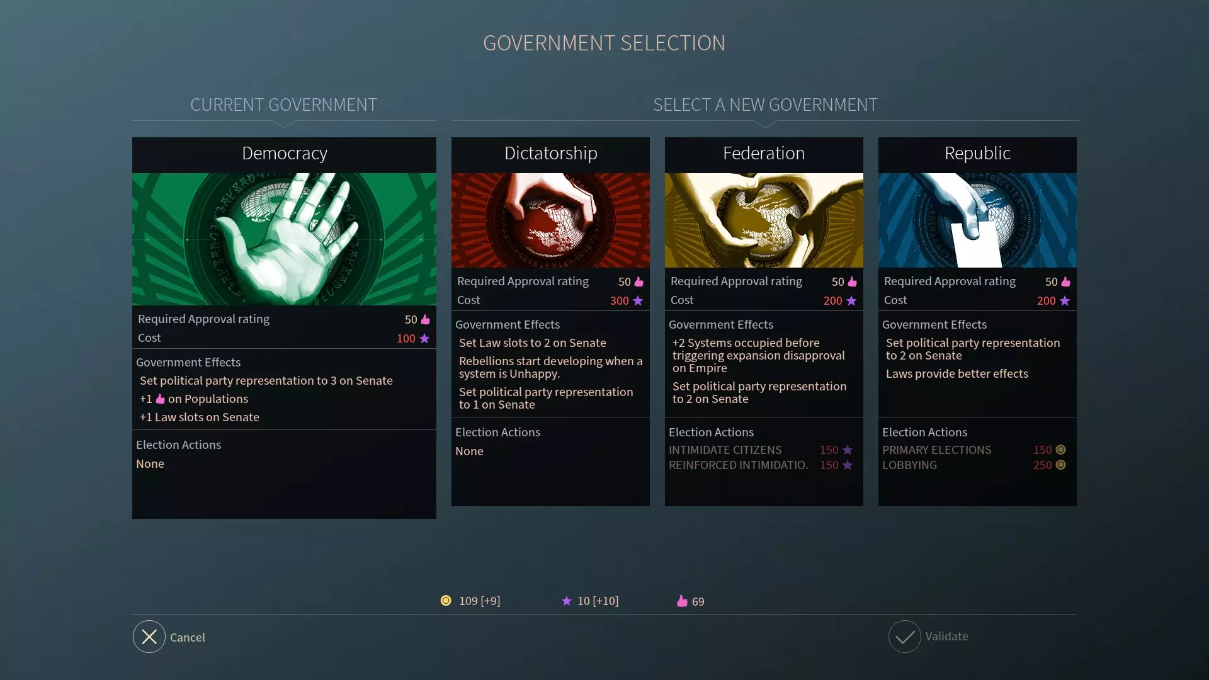This screenshot has height=680, width=1209.
Task: Choose the Federation title header
Action: (x=764, y=154)
